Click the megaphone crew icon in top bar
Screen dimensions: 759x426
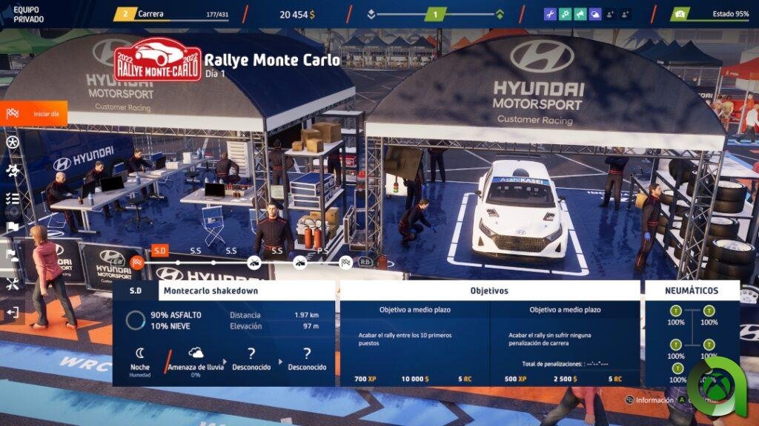tap(580, 14)
